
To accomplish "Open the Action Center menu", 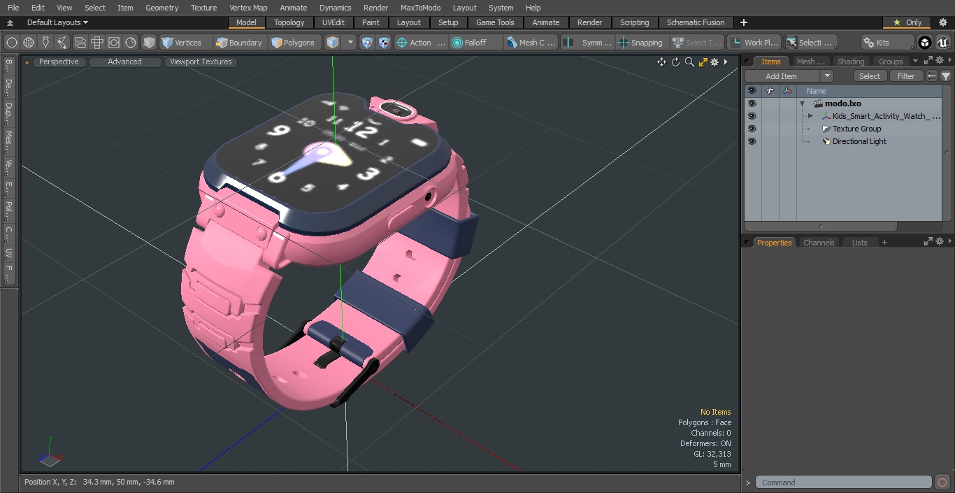I will pyautogui.click(x=421, y=43).
